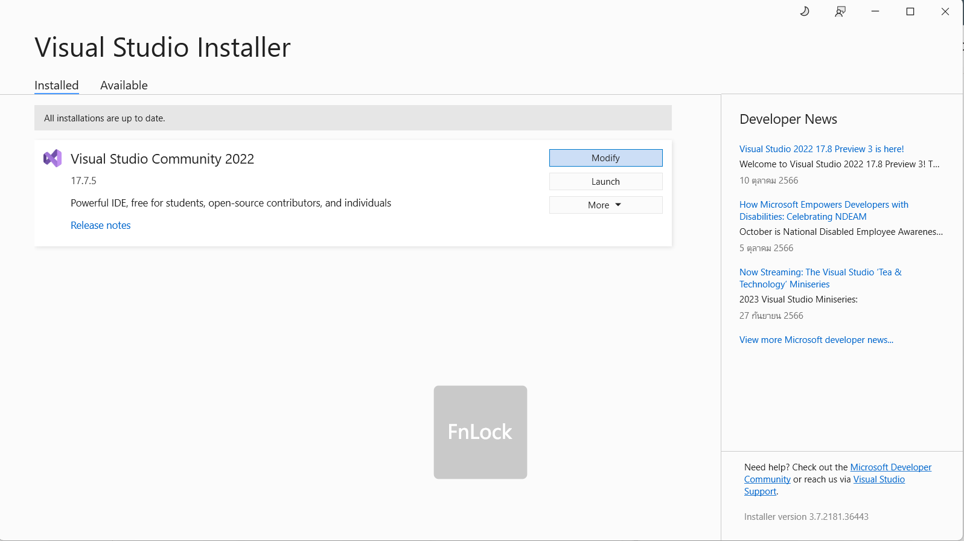Close the Visual Studio Installer window
The width and height of the screenshot is (964, 541).
pos(945,11)
